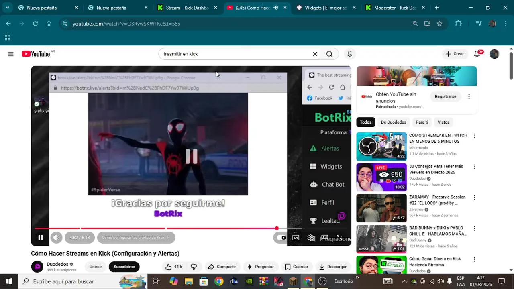Open the Chrome apps grid shortcut
The image size is (514, 289).
(x=7, y=38)
